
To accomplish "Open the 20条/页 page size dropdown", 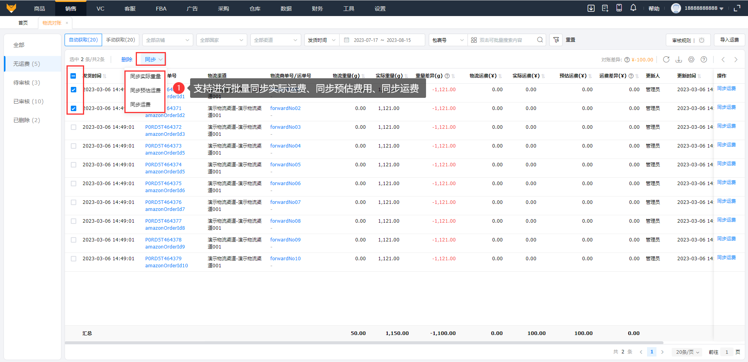I will point(687,352).
